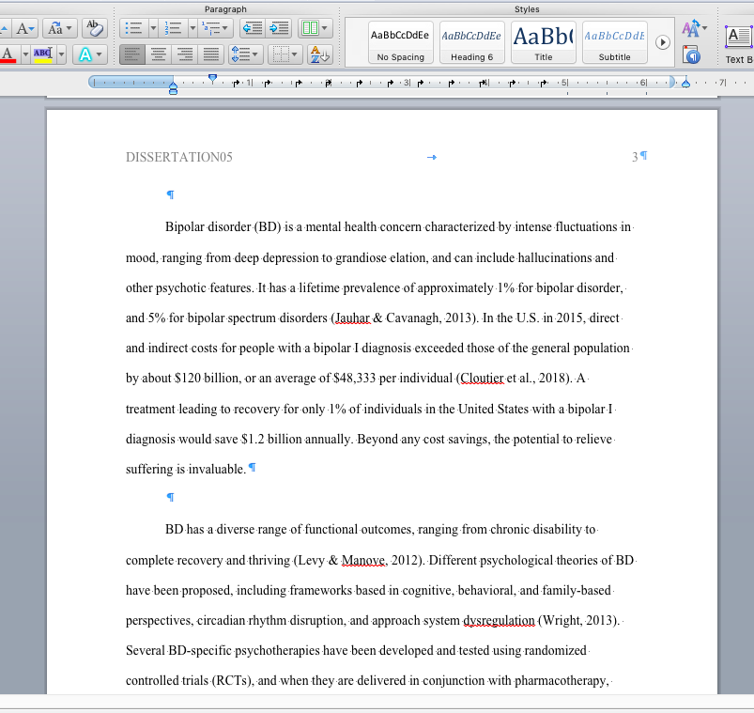
Task: Apply a bulleted list
Action: 133,29
